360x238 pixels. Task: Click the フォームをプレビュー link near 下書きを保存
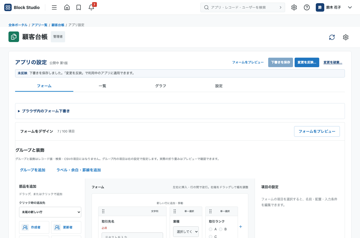tap(248, 62)
